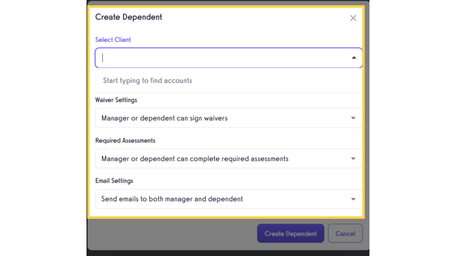Click the Waiver Settings label
Screen dimensions: 456x256
(116, 100)
